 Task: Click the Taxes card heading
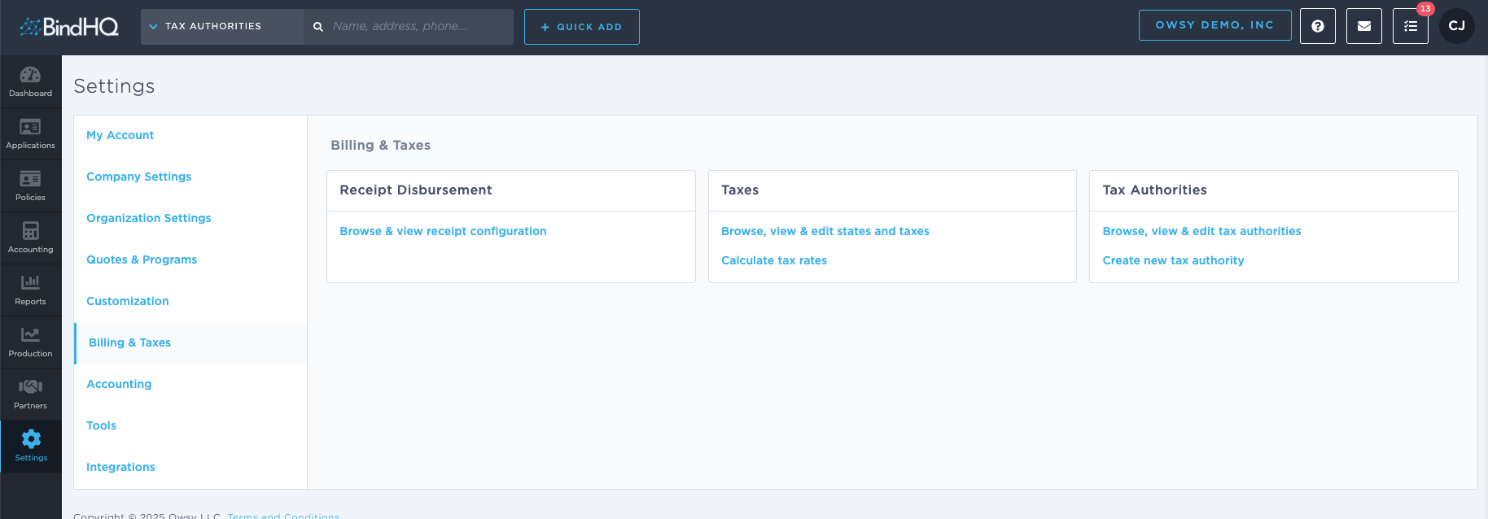click(740, 190)
